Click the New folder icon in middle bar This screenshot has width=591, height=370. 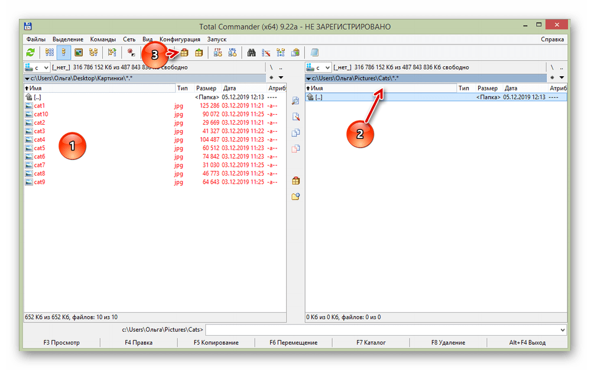(x=296, y=197)
